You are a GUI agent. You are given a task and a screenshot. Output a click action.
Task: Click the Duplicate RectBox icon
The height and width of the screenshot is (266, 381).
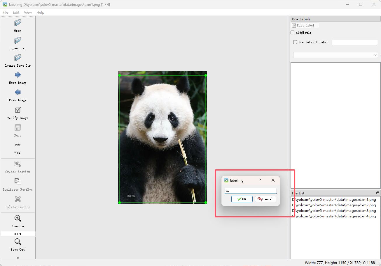coord(18,182)
